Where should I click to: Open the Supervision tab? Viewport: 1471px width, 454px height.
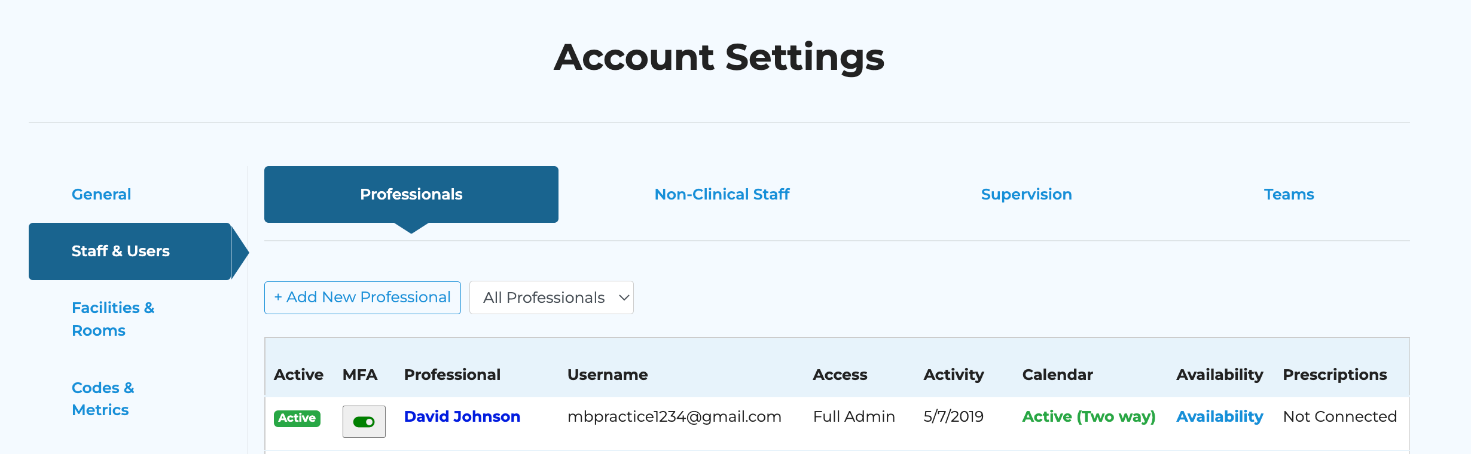(x=1026, y=194)
